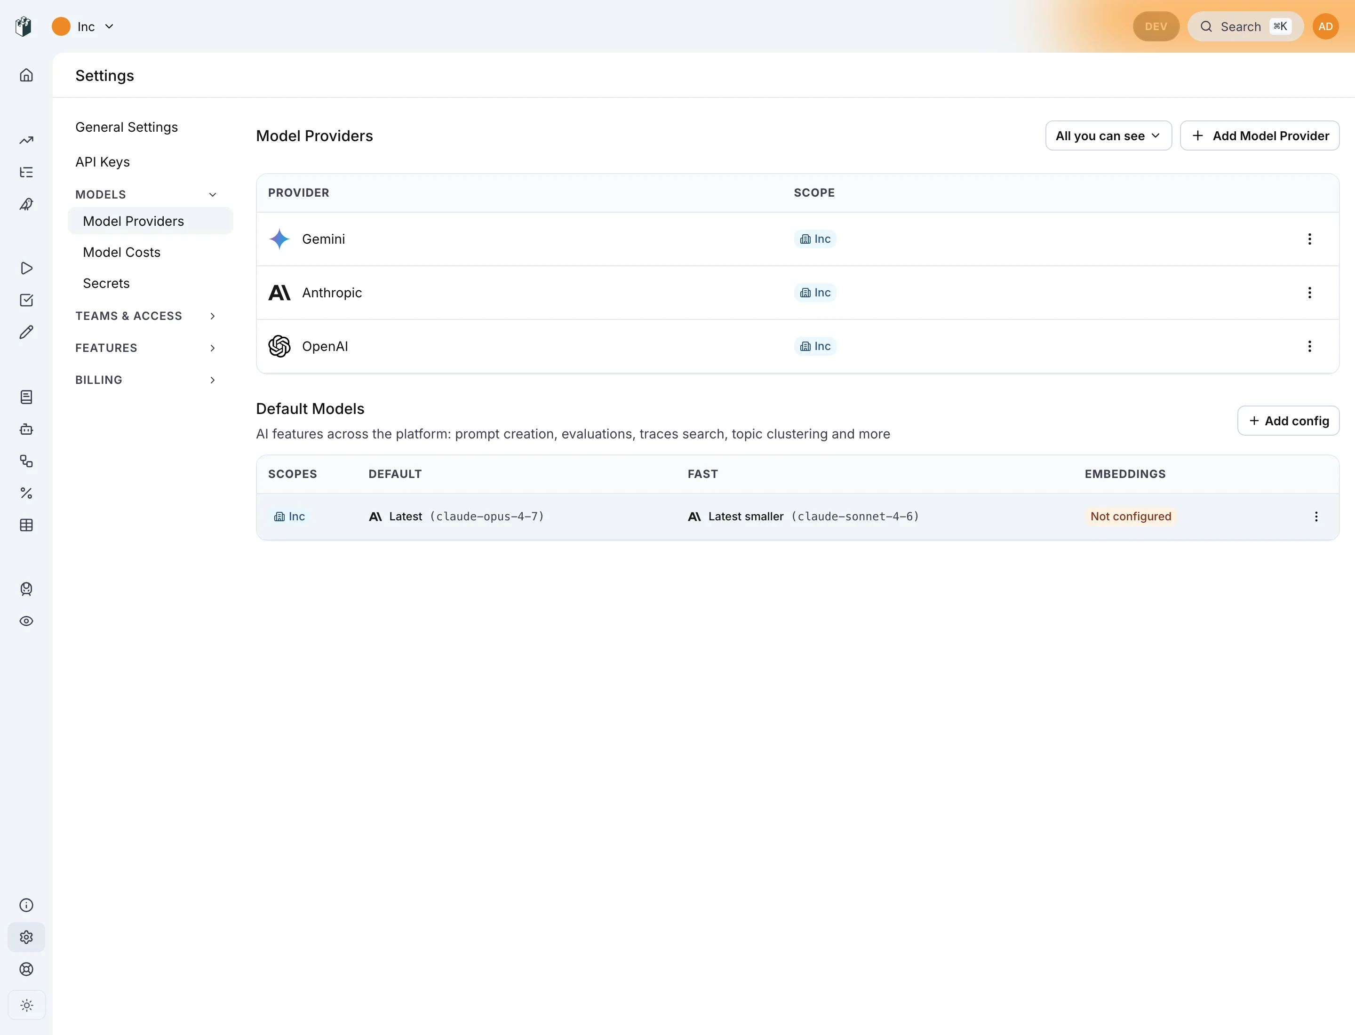The height and width of the screenshot is (1035, 1355).
Task: Click the DEFAULT column header
Action: pyautogui.click(x=394, y=474)
